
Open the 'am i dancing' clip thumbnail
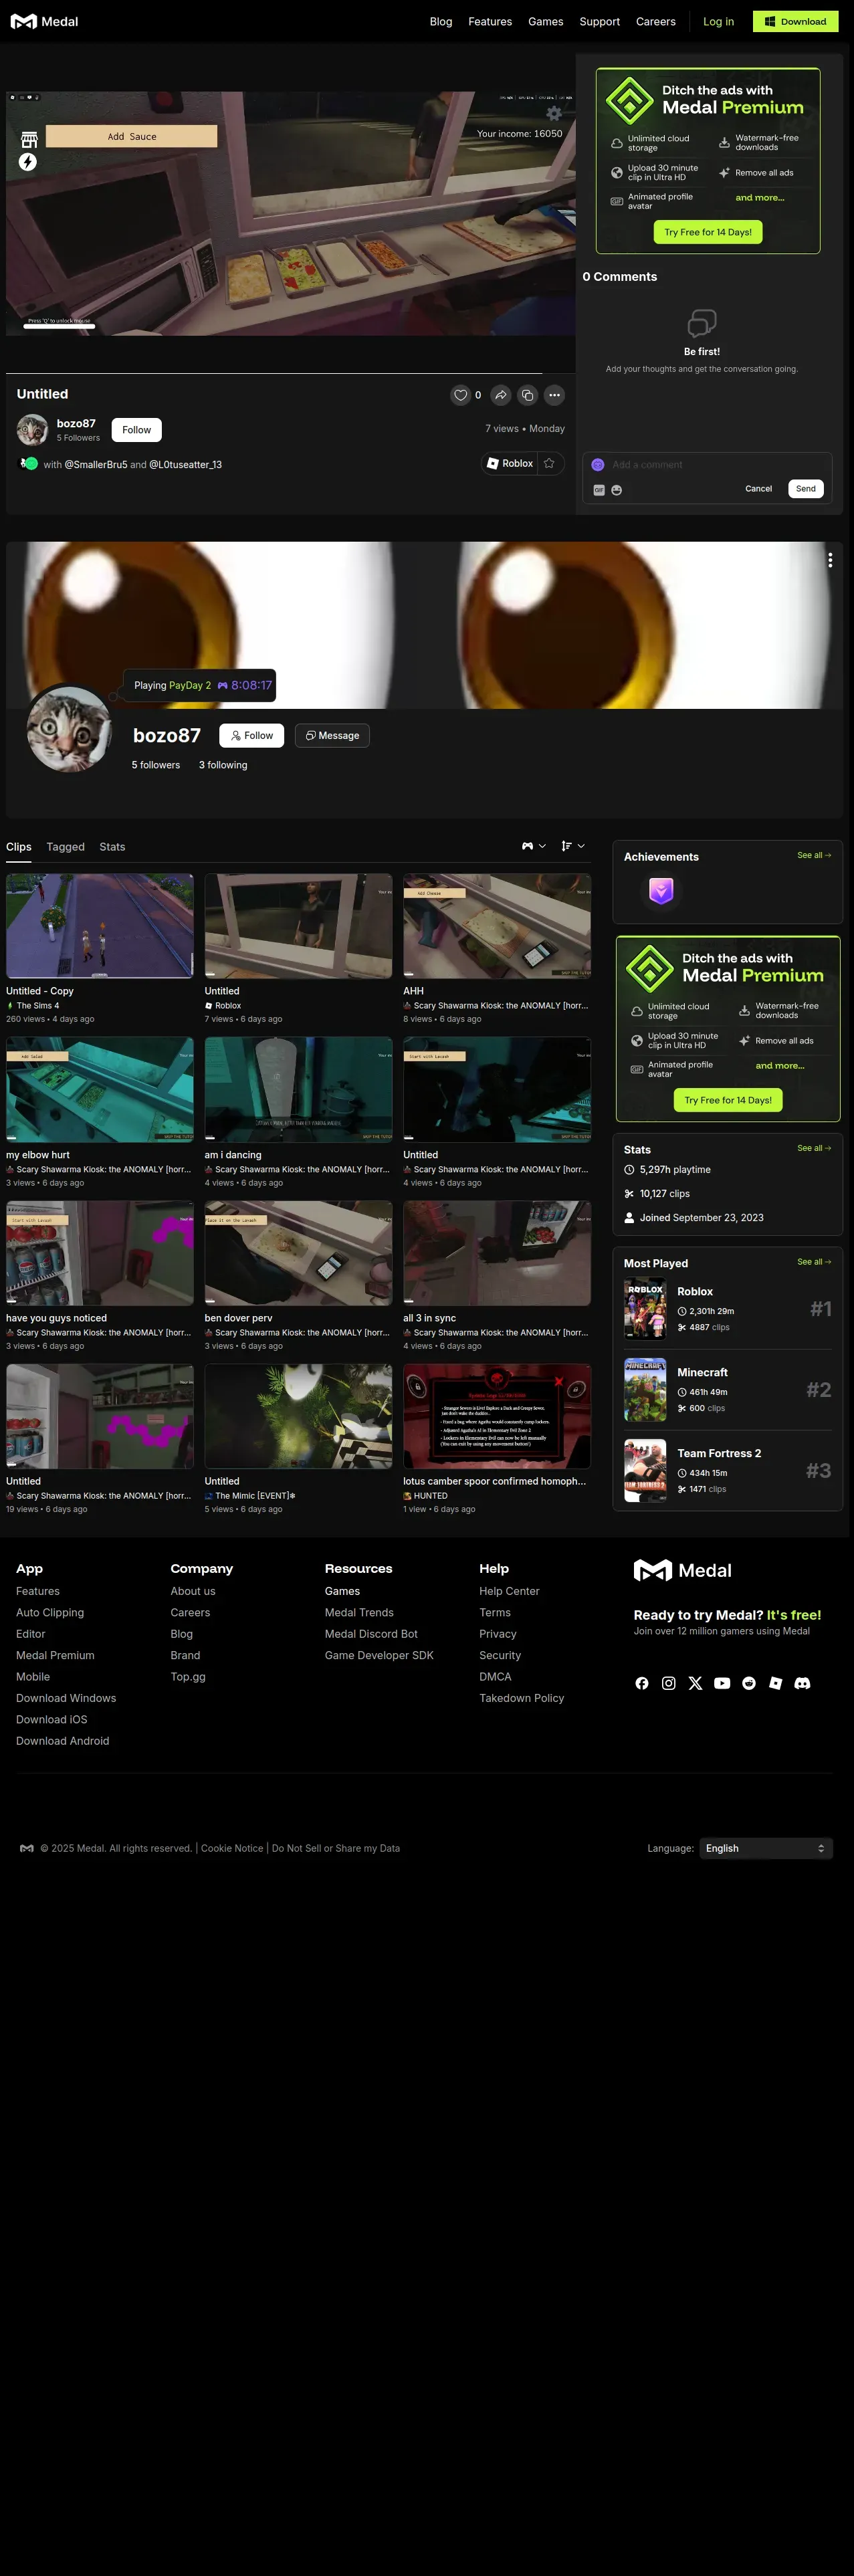(x=298, y=1089)
